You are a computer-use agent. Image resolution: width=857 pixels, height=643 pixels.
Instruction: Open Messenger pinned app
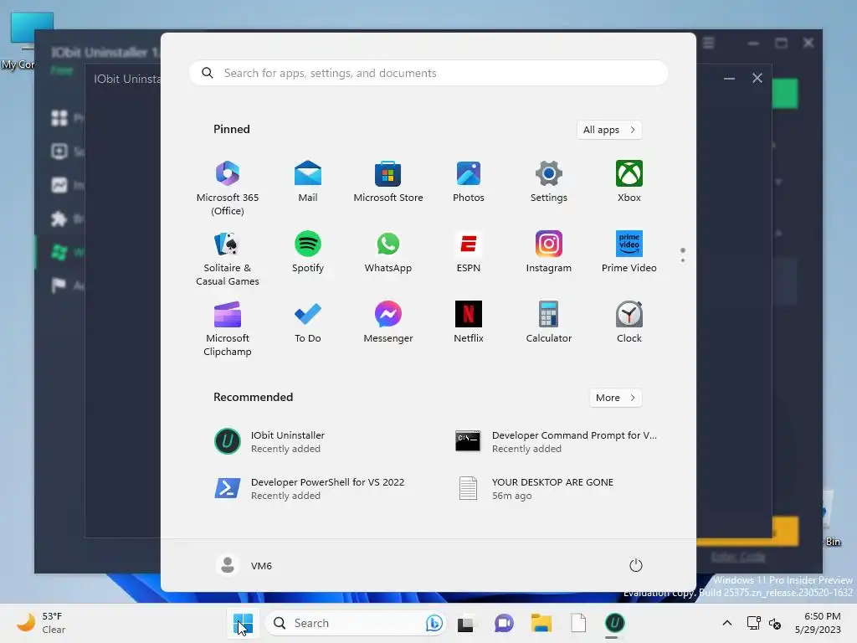pyautogui.click(x=388, y=322)
